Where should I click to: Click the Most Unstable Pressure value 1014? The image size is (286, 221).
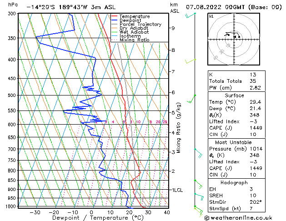click(x=256, y=149)
